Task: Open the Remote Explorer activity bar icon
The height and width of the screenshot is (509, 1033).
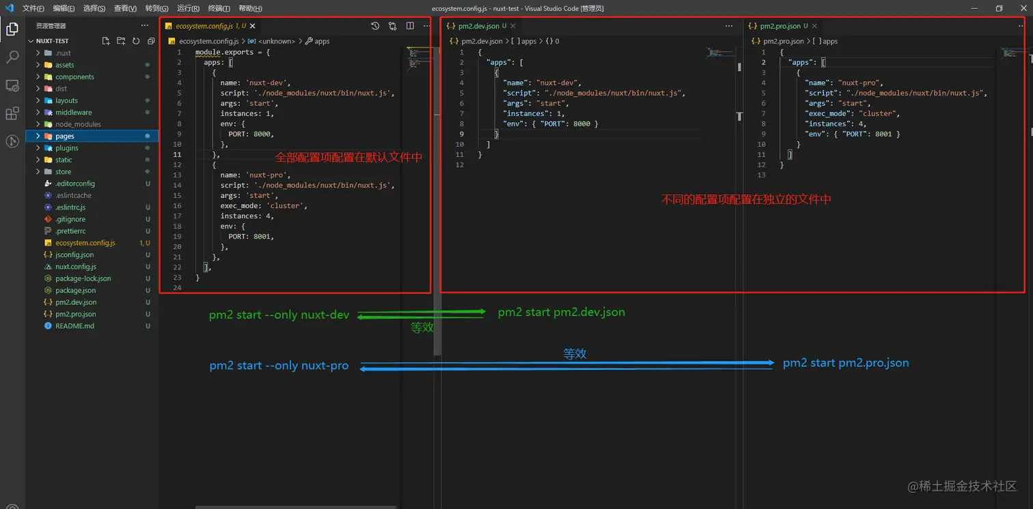Action: [x=12, y=85]
